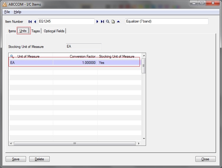Create a new item record
This screenshot has width=222, height=168.
pyautogui.click(x=113, y=22)
